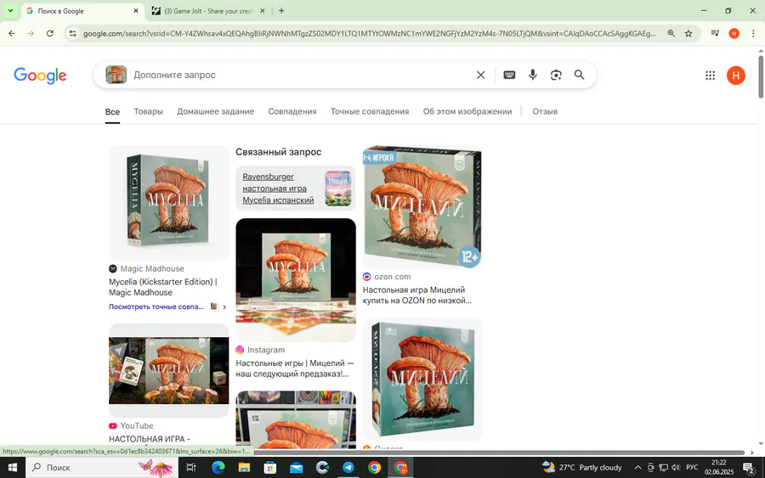Image resolution: width=765 pixels, height=478 pixels.
Task: Click the forward navigation arrow
Action: [31, 34]
